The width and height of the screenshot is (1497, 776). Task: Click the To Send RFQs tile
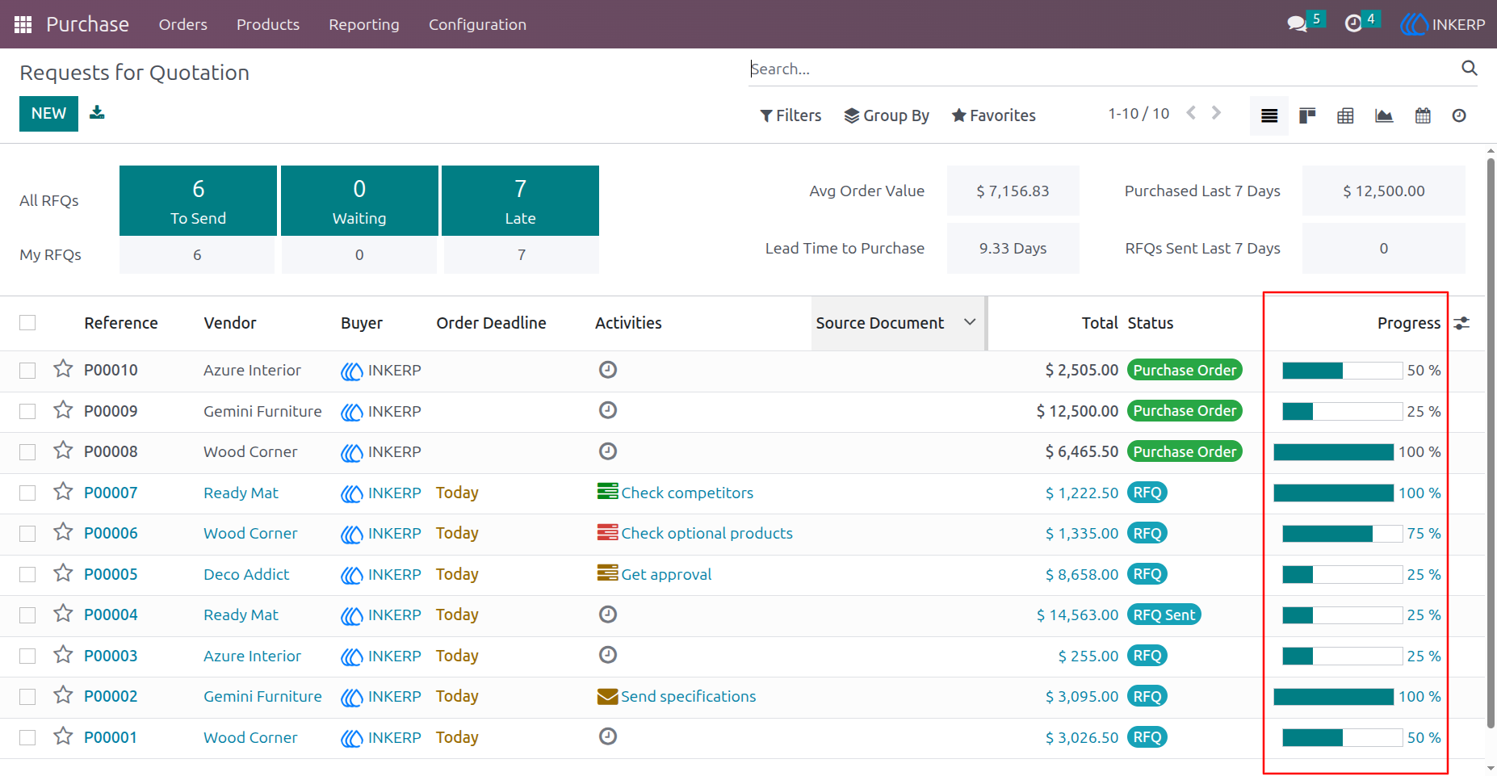point(198,200)
